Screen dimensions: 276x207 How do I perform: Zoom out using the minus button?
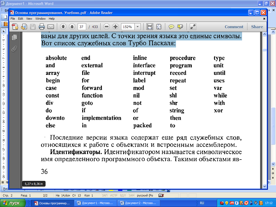coord(106,27)
